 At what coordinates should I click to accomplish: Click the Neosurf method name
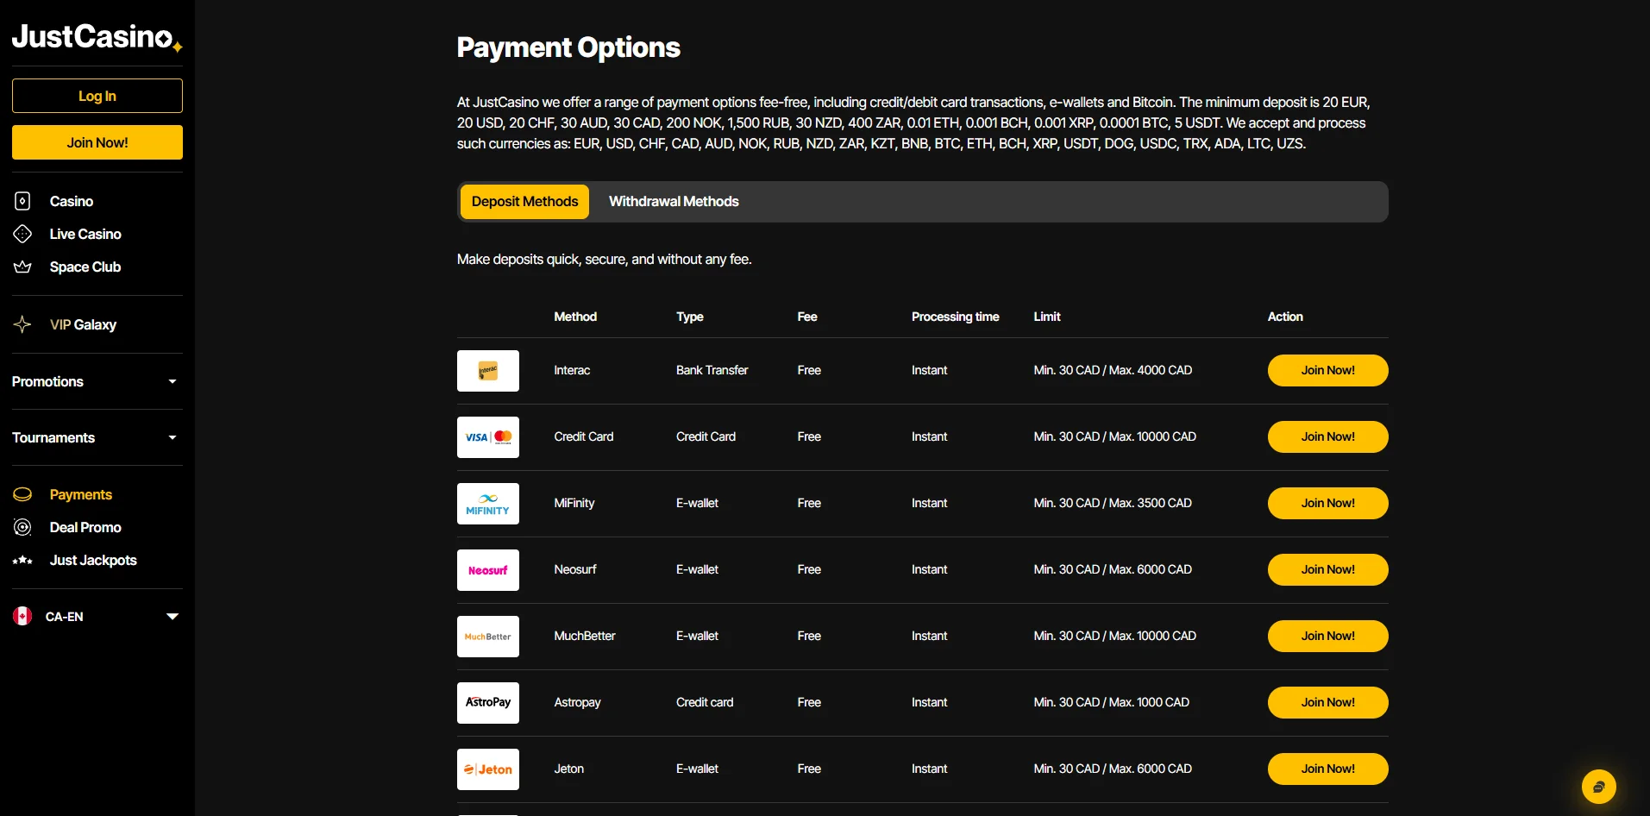pyautogui.click(x=575, y=569)
